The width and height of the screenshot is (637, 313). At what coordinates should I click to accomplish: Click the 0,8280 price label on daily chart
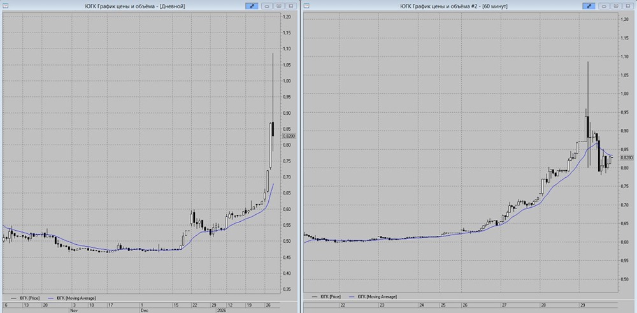(289, 136)
